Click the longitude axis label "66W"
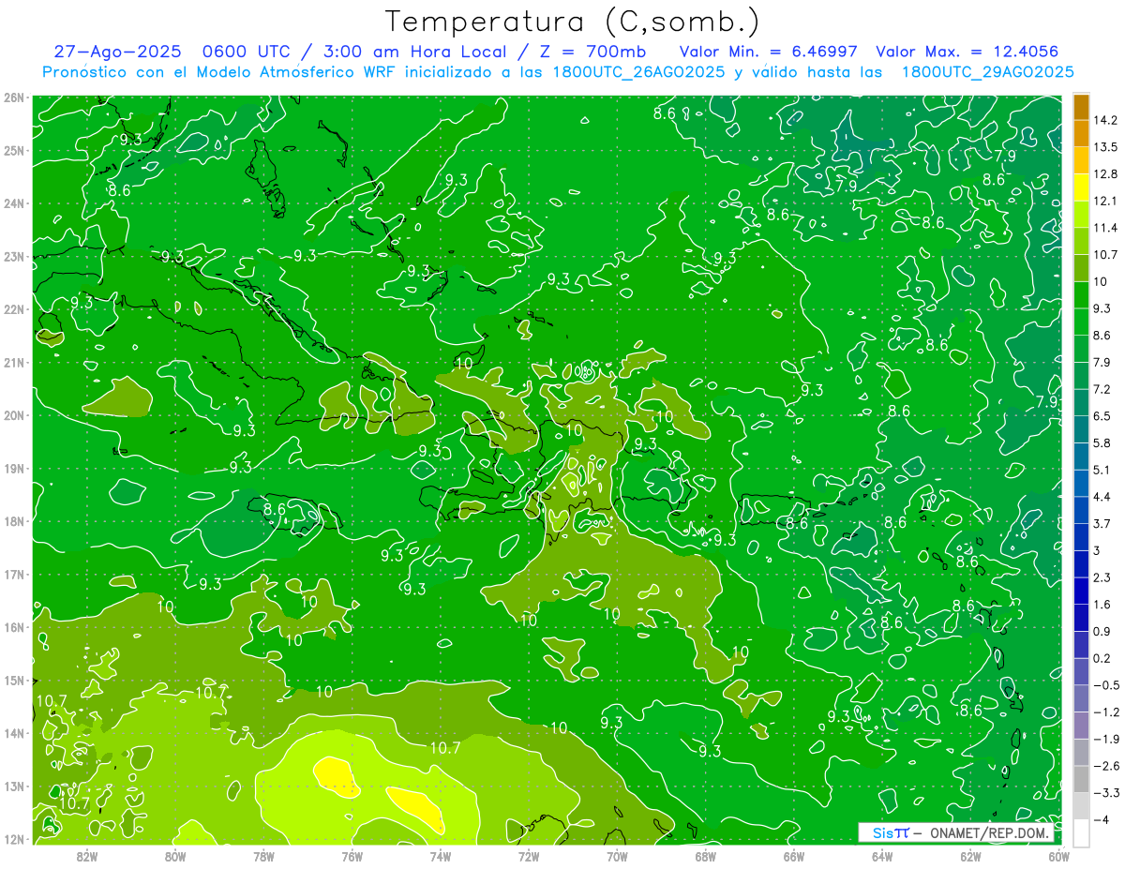Image resolution: width=1125 pixels, height=869 pixels. click(794, 856)
